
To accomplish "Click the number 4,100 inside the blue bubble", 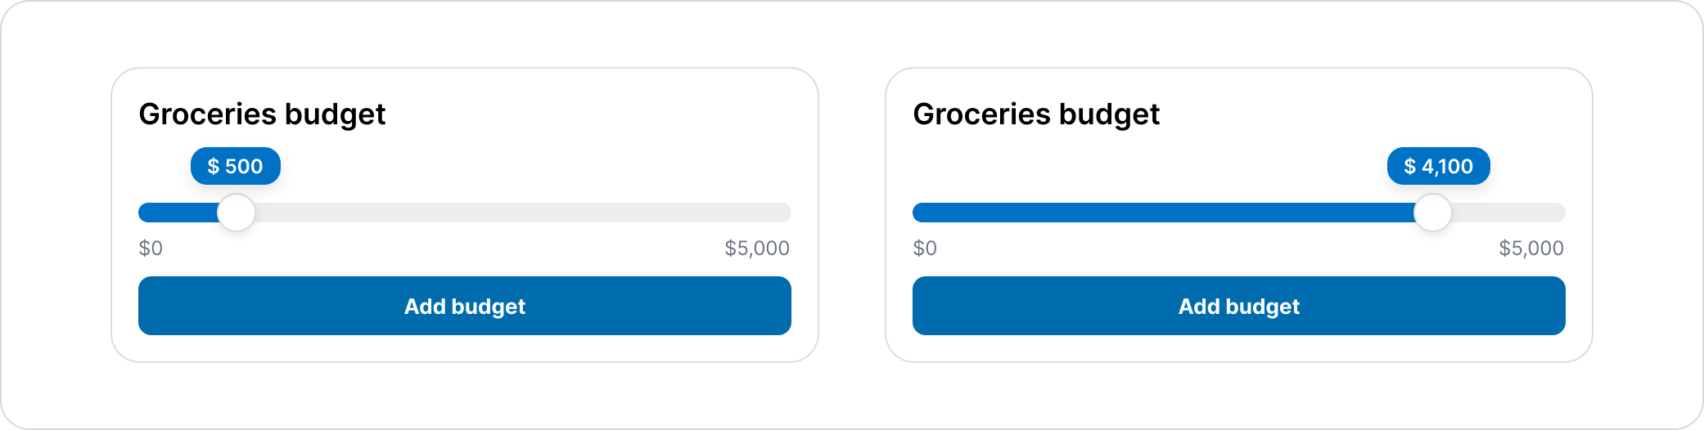I will [1447, 167].
